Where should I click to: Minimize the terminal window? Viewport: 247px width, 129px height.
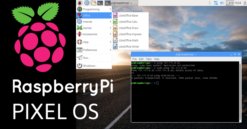click(231, 54)
